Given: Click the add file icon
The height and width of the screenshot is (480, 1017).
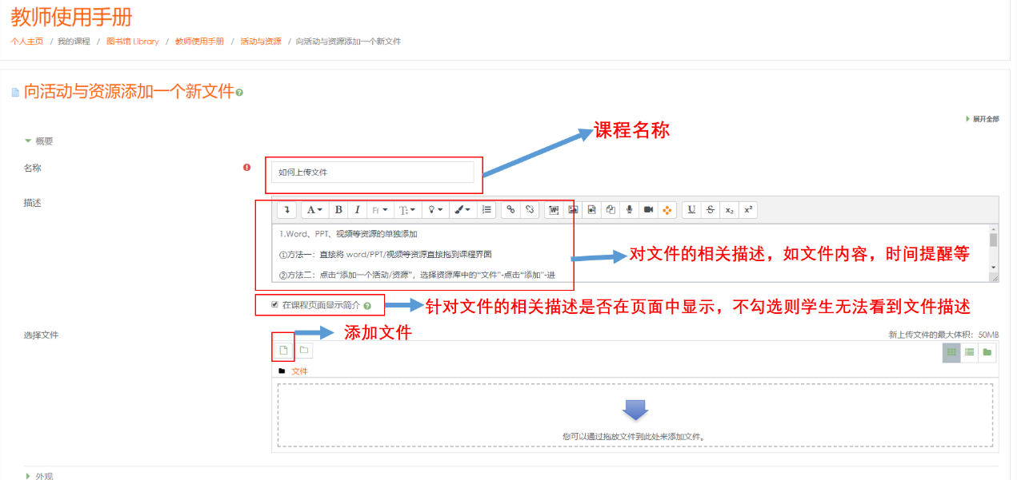Looking at the screenshot, I should [283, 351].
